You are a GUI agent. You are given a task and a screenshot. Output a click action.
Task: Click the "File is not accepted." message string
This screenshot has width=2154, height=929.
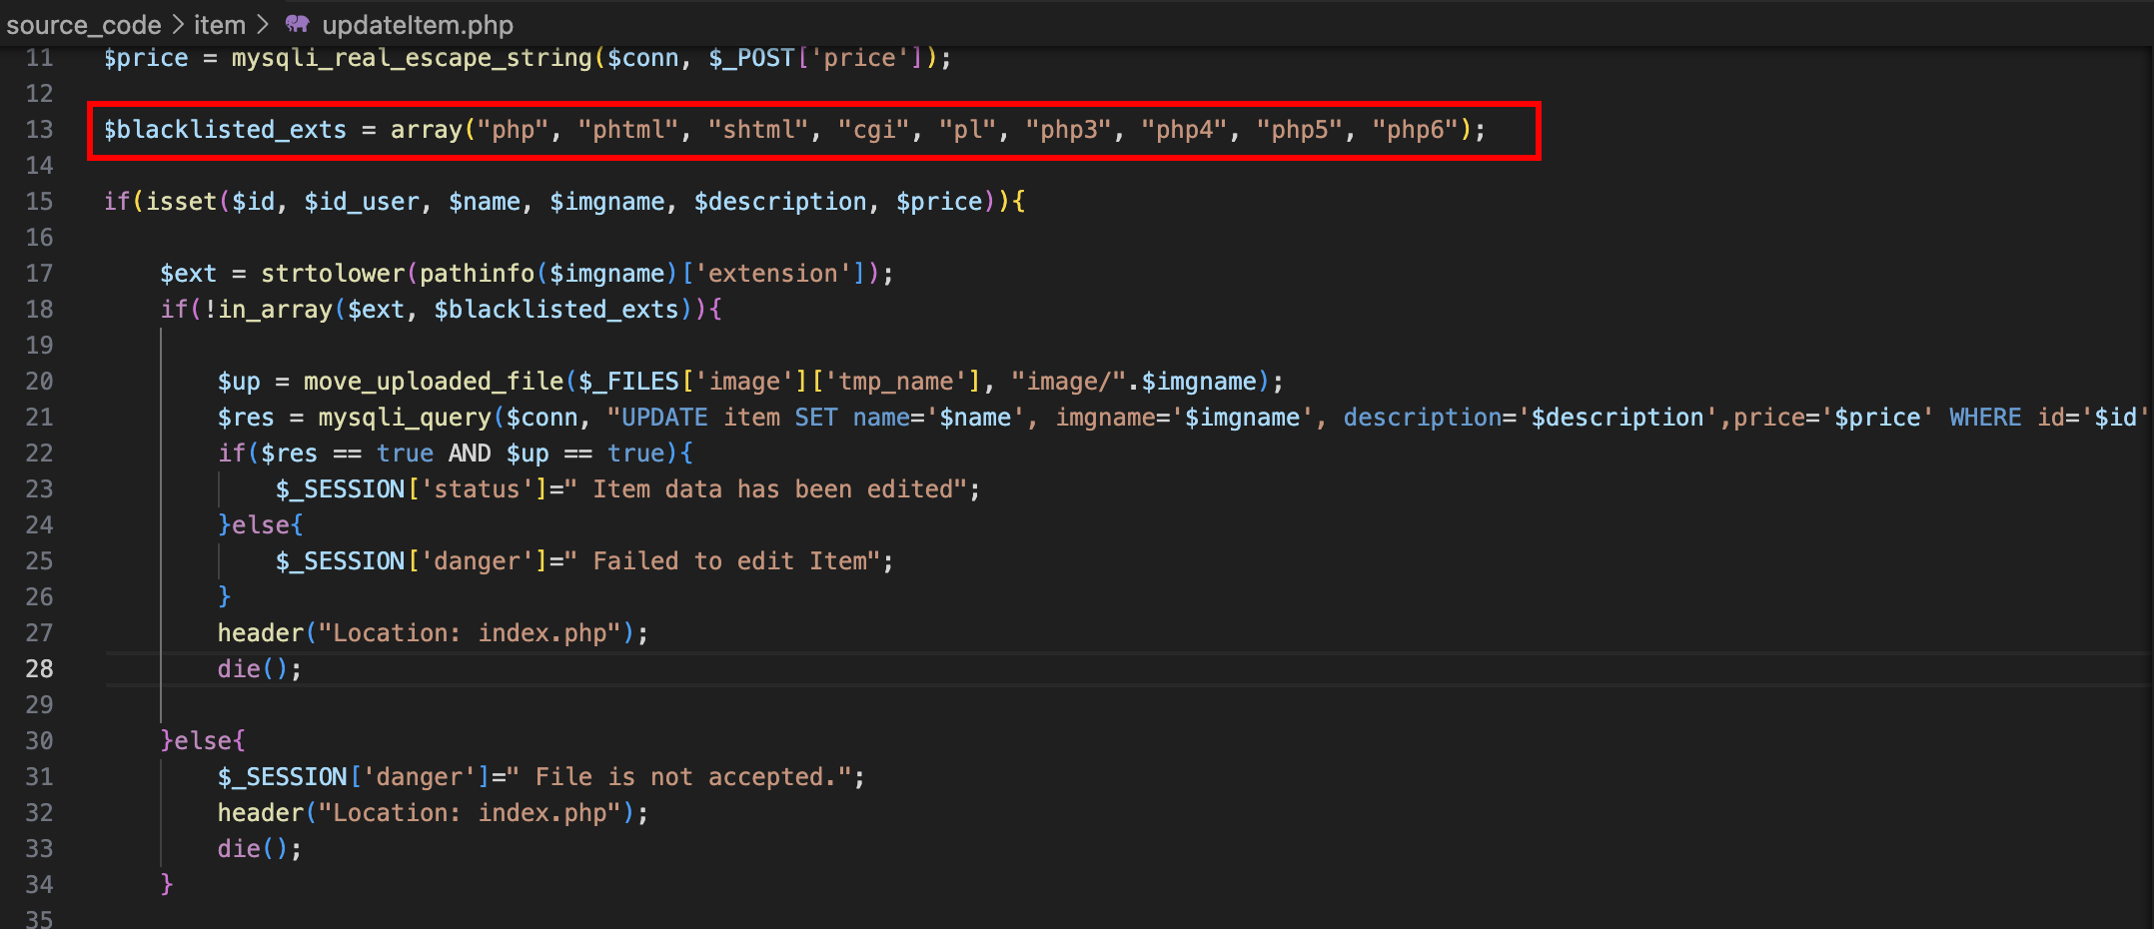coord(691,777)
